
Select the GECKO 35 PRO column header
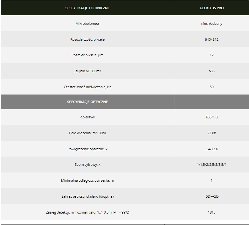[211, 8]
